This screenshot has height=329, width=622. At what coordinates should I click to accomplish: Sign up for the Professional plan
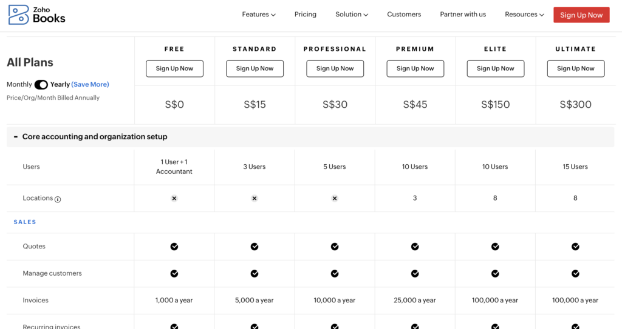tap(335, 68)
